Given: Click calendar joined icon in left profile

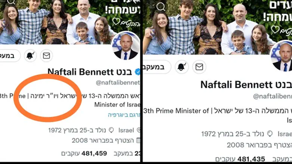Looking at the screenshot, I should pyautogui.click(x=138, y=140).
